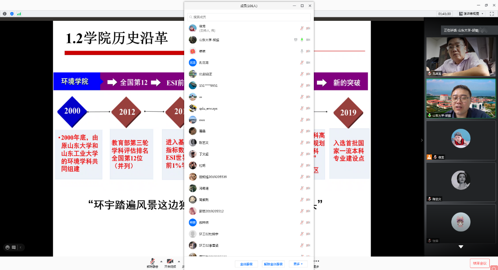Expand the 更多 dropdown in members panel
This screenshot has height=270, width=498.
tap(298, 264)
